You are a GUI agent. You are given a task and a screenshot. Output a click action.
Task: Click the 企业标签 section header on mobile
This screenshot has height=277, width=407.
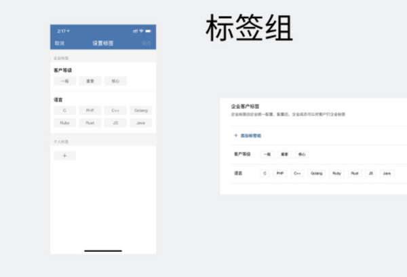(x=61, y=58)
